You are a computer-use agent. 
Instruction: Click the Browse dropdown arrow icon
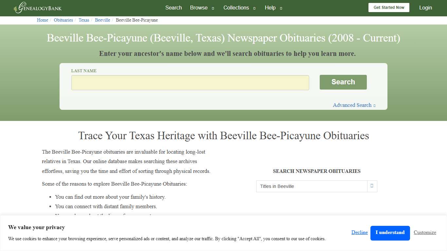point(213,8)
